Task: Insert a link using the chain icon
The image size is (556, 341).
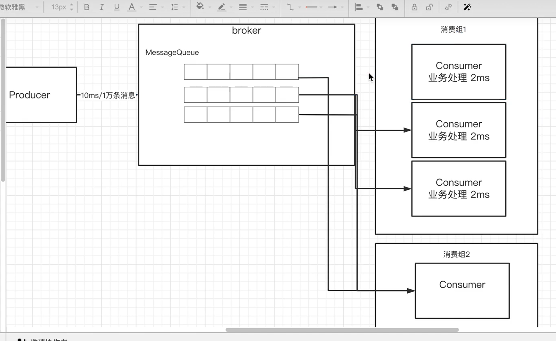Action: point(448,7)
